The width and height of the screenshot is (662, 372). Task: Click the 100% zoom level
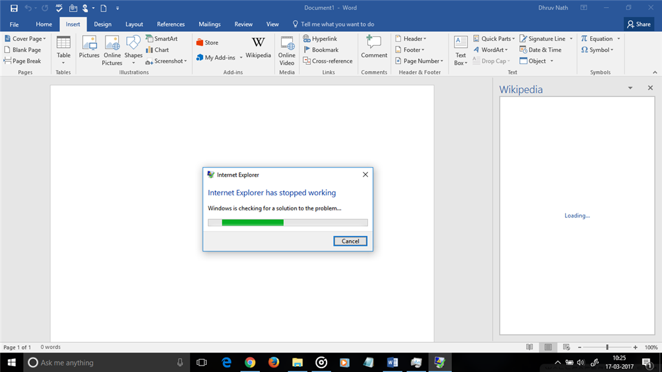(x=651, y=347)
